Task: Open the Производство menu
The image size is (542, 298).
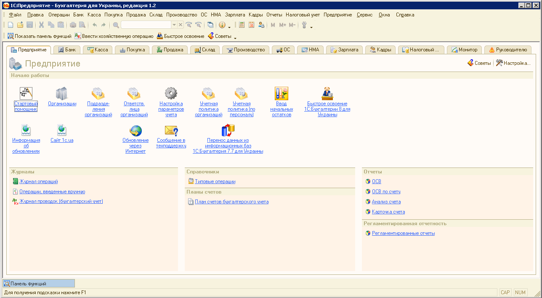Action: point(182,15)
